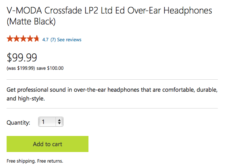Click the (7) review count
The image size is (227, 167).
click(53, 40)
